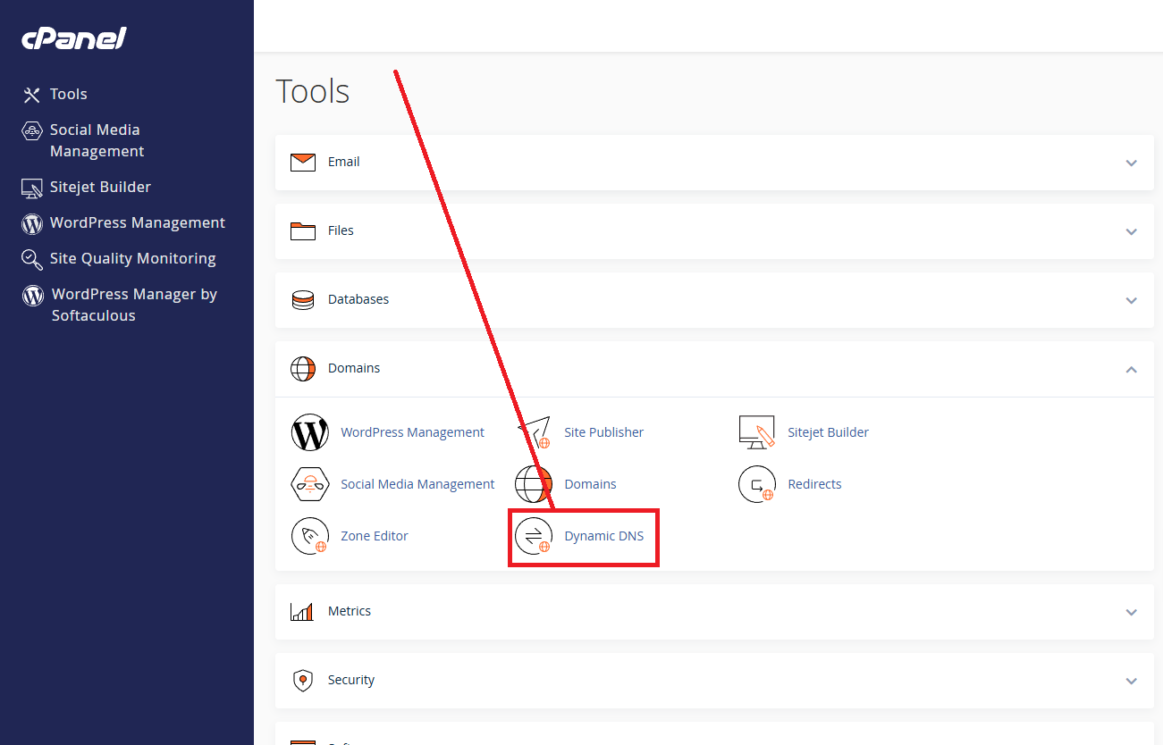Click the Email section title
This screenshot has width=1163, height=745.
(x=344, y=163)
